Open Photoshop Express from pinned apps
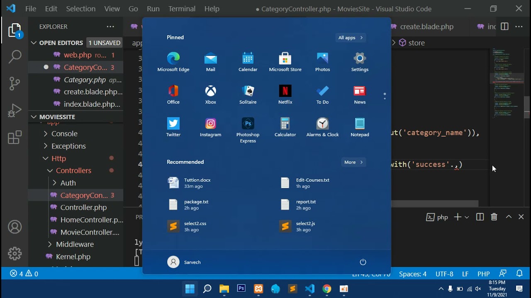This screenshot has width=531, height=298. click(x=248, y=130)
